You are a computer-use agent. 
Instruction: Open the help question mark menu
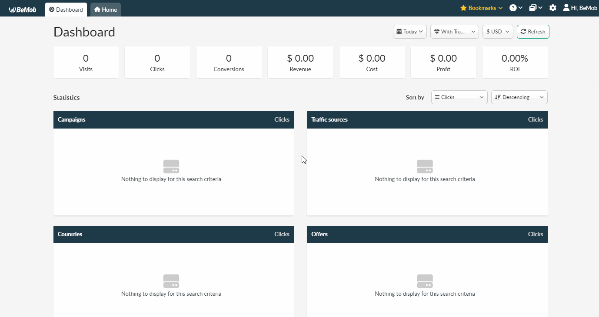pos(516,8)
